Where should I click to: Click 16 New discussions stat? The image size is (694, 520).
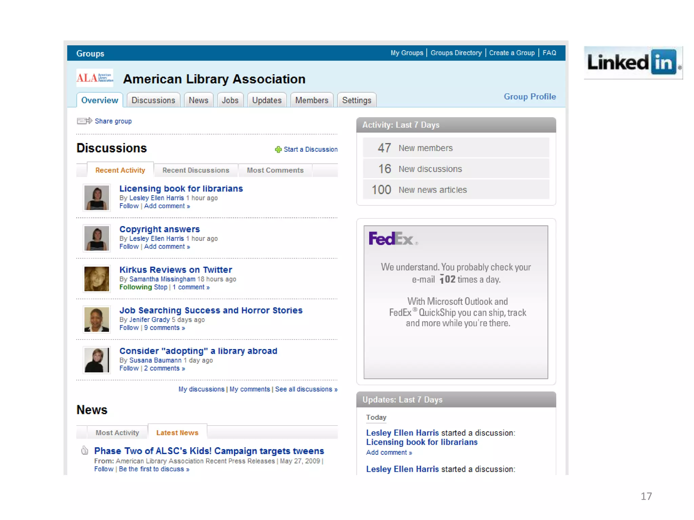[x=456, y=169]
